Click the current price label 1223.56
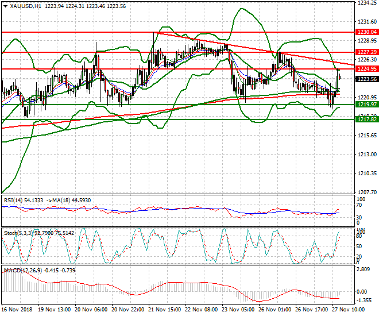Viewport: 379px width, 316px height. (367, 79)
